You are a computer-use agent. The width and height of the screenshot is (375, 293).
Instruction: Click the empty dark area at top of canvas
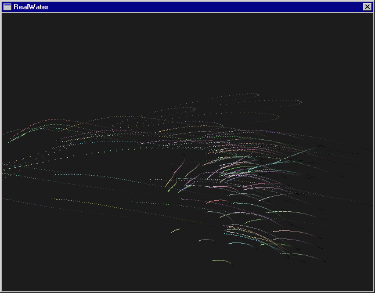(x=186, y=46)
